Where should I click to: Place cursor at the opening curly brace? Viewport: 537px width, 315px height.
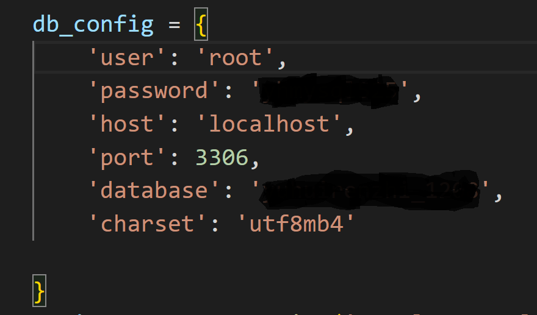pyautogui.click(x=201, y=24)
